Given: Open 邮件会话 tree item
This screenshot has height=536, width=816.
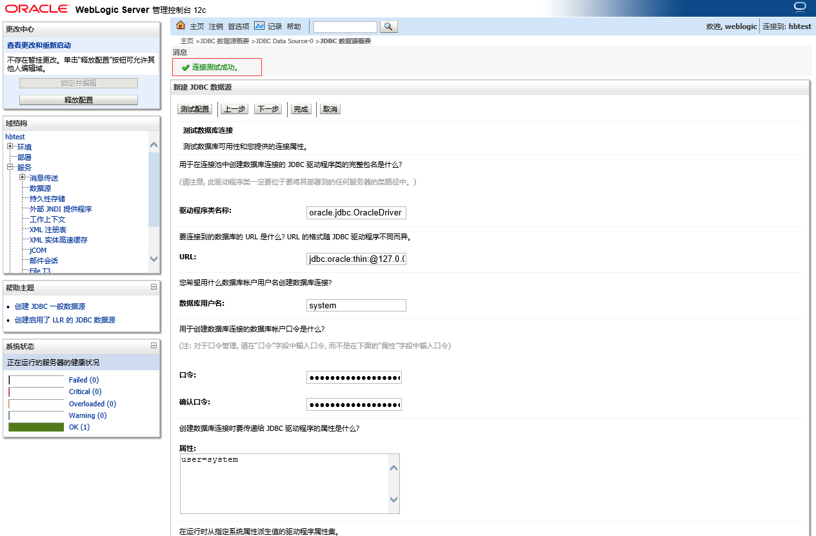Looking at the screenshot, I should click(44, 261).
